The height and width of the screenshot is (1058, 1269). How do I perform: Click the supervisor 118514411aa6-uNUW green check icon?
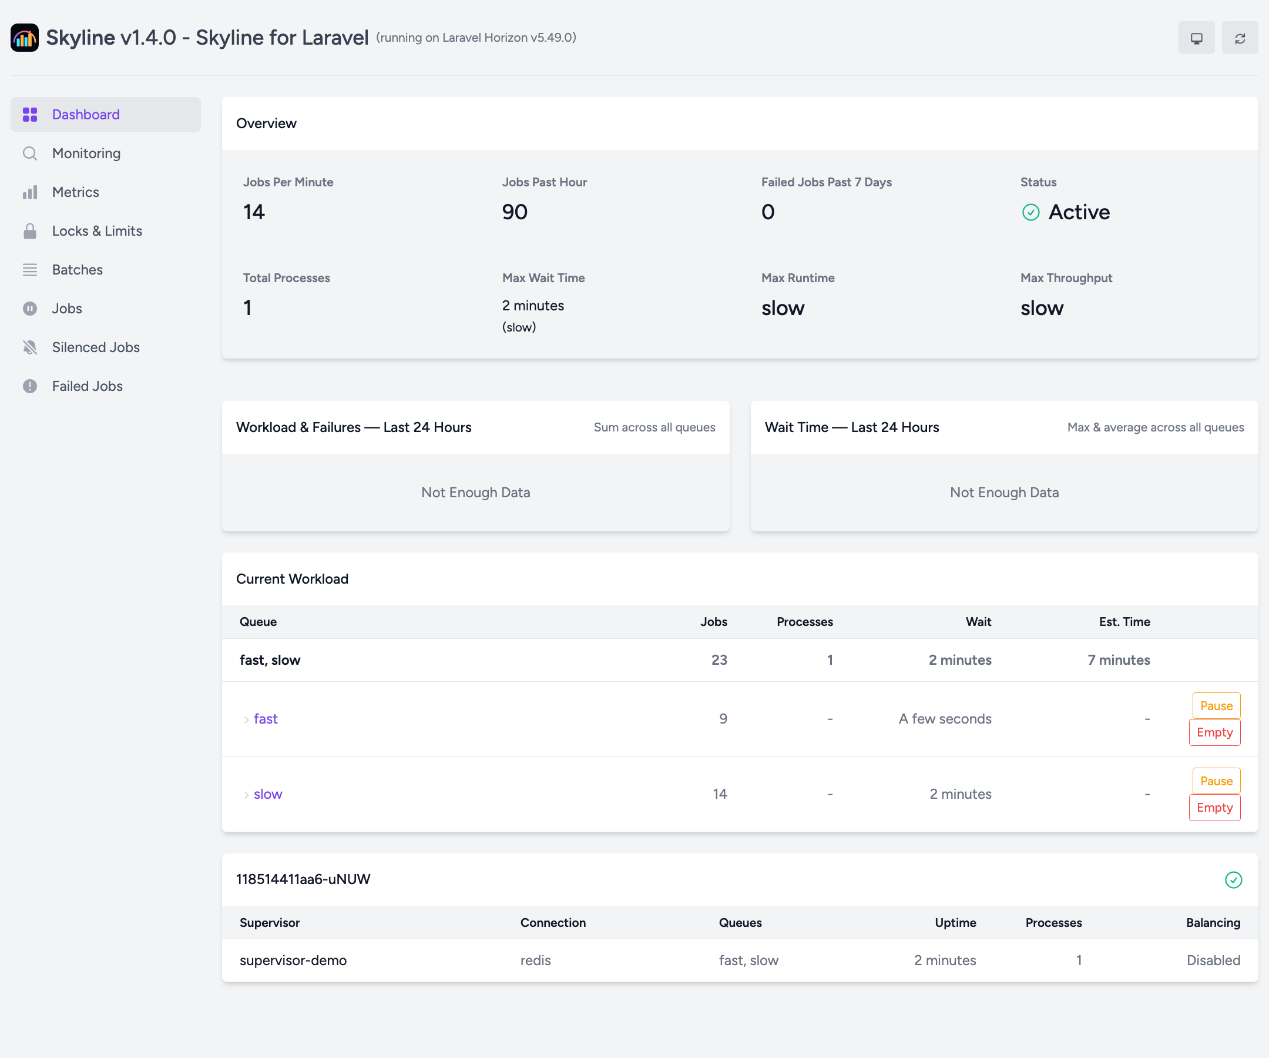(1233, 880)
